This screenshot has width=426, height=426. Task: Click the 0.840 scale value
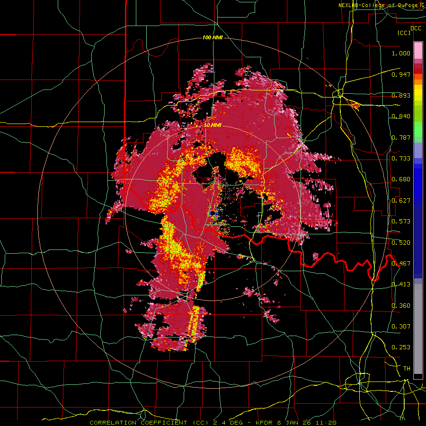401,116
